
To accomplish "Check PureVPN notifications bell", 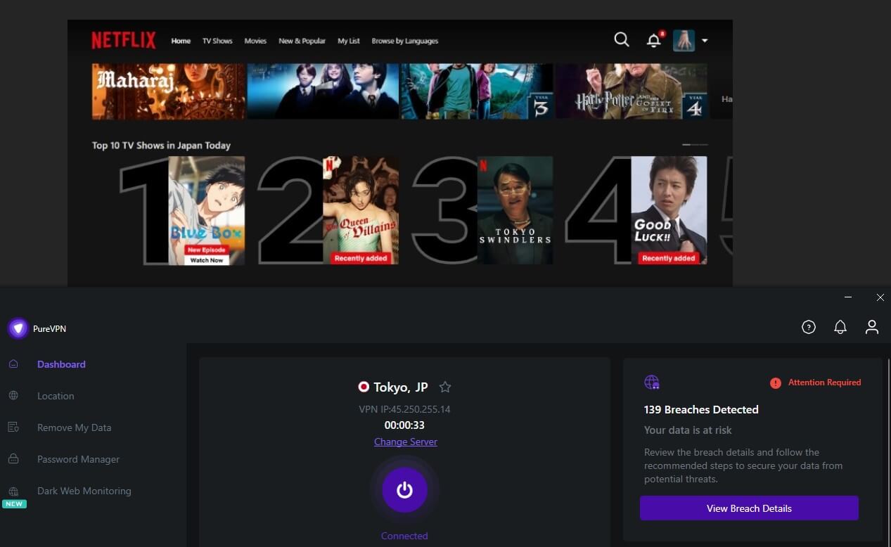I will click(x=840, y=327).
